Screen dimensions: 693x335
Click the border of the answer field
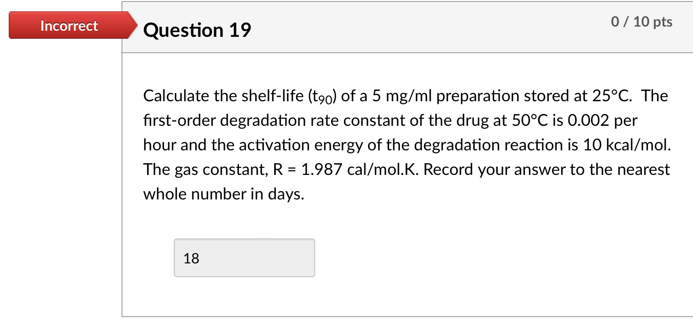[244, 239]
